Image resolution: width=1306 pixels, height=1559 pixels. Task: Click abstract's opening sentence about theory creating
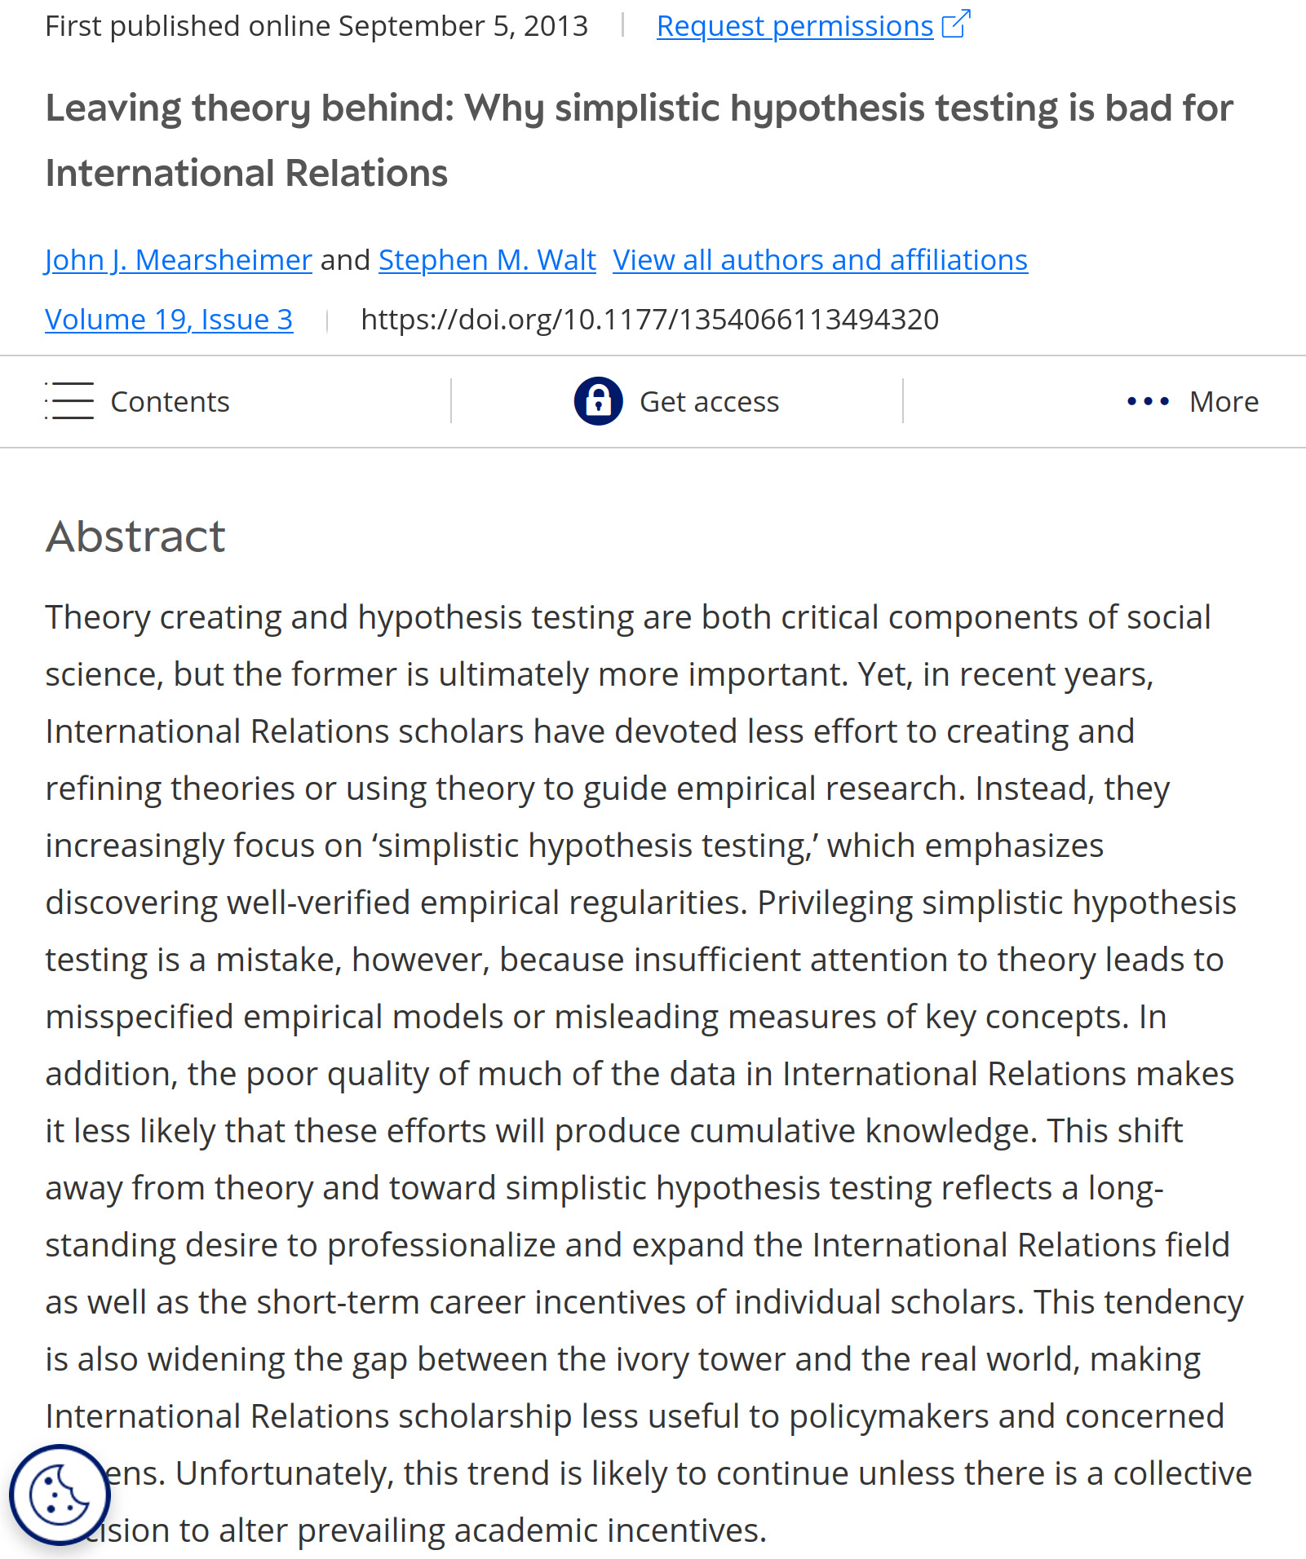[626, 617]
